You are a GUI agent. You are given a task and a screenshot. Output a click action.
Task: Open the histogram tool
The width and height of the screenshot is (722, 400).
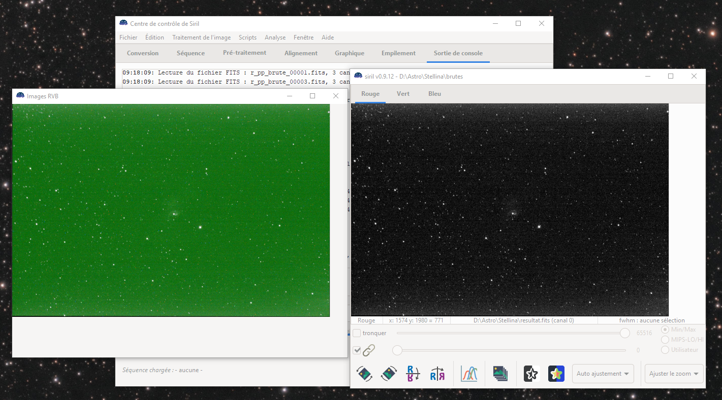tap(469, 374)
